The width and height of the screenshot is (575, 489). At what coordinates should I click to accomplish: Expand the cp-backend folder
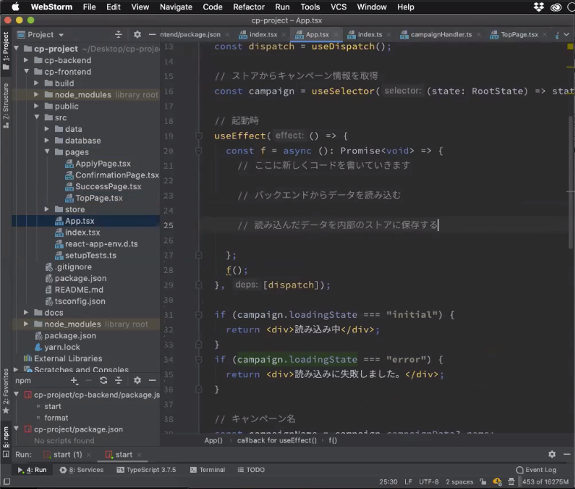click(26, 60)
